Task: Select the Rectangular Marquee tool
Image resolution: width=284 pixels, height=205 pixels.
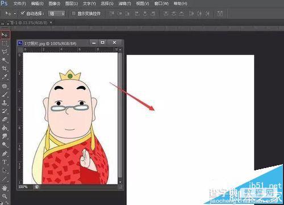Action: tap(5, 43)
